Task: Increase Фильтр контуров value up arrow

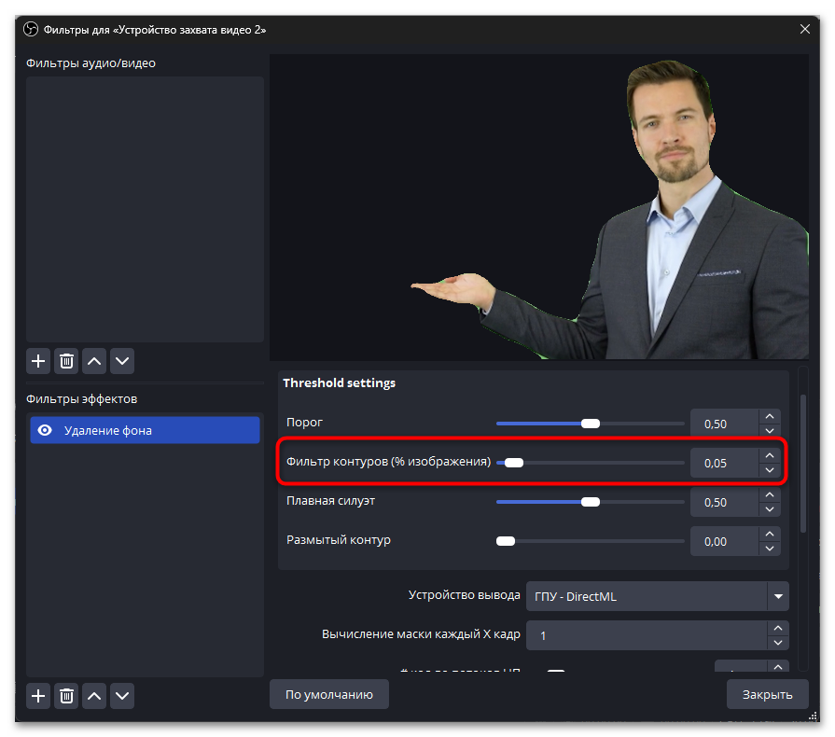Action: (x=770, y=456)
